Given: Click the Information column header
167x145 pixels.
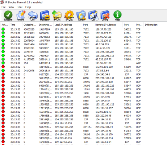Looking at the screenshot, I should point(151,25).
